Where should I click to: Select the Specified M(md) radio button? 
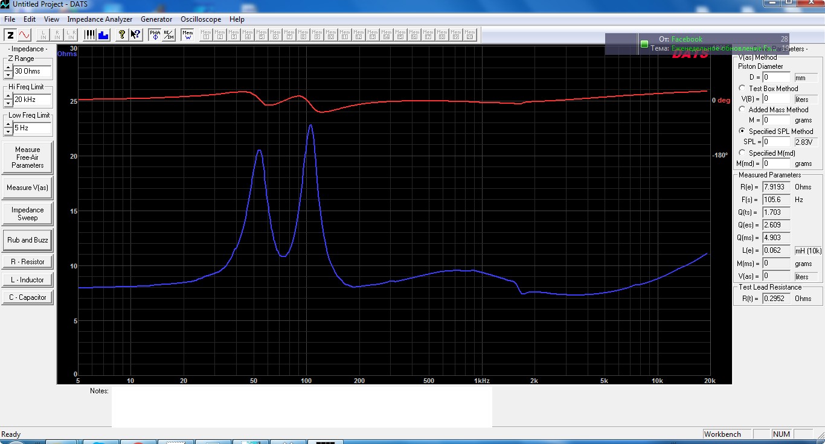742,153
